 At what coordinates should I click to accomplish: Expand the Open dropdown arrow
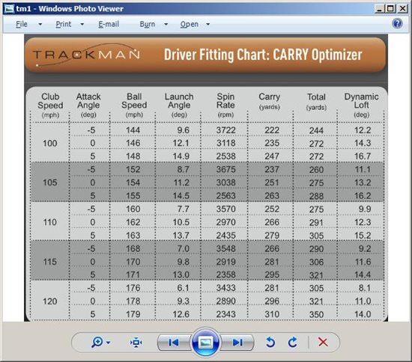click(x=207, y=25)
